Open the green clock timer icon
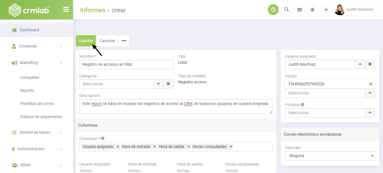This screenshot has height=173, width=383. tap(273, 10)
